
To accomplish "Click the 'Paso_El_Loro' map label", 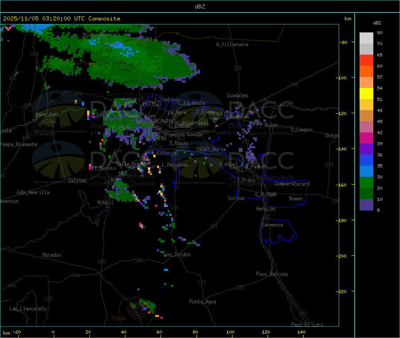I will click(307, 325).
